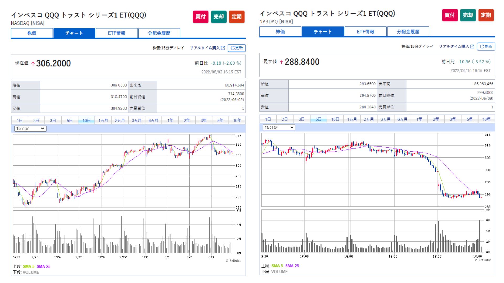504x283 pixels.
Task: Open the ETF情報 tab in left panel
Action: 117,33
